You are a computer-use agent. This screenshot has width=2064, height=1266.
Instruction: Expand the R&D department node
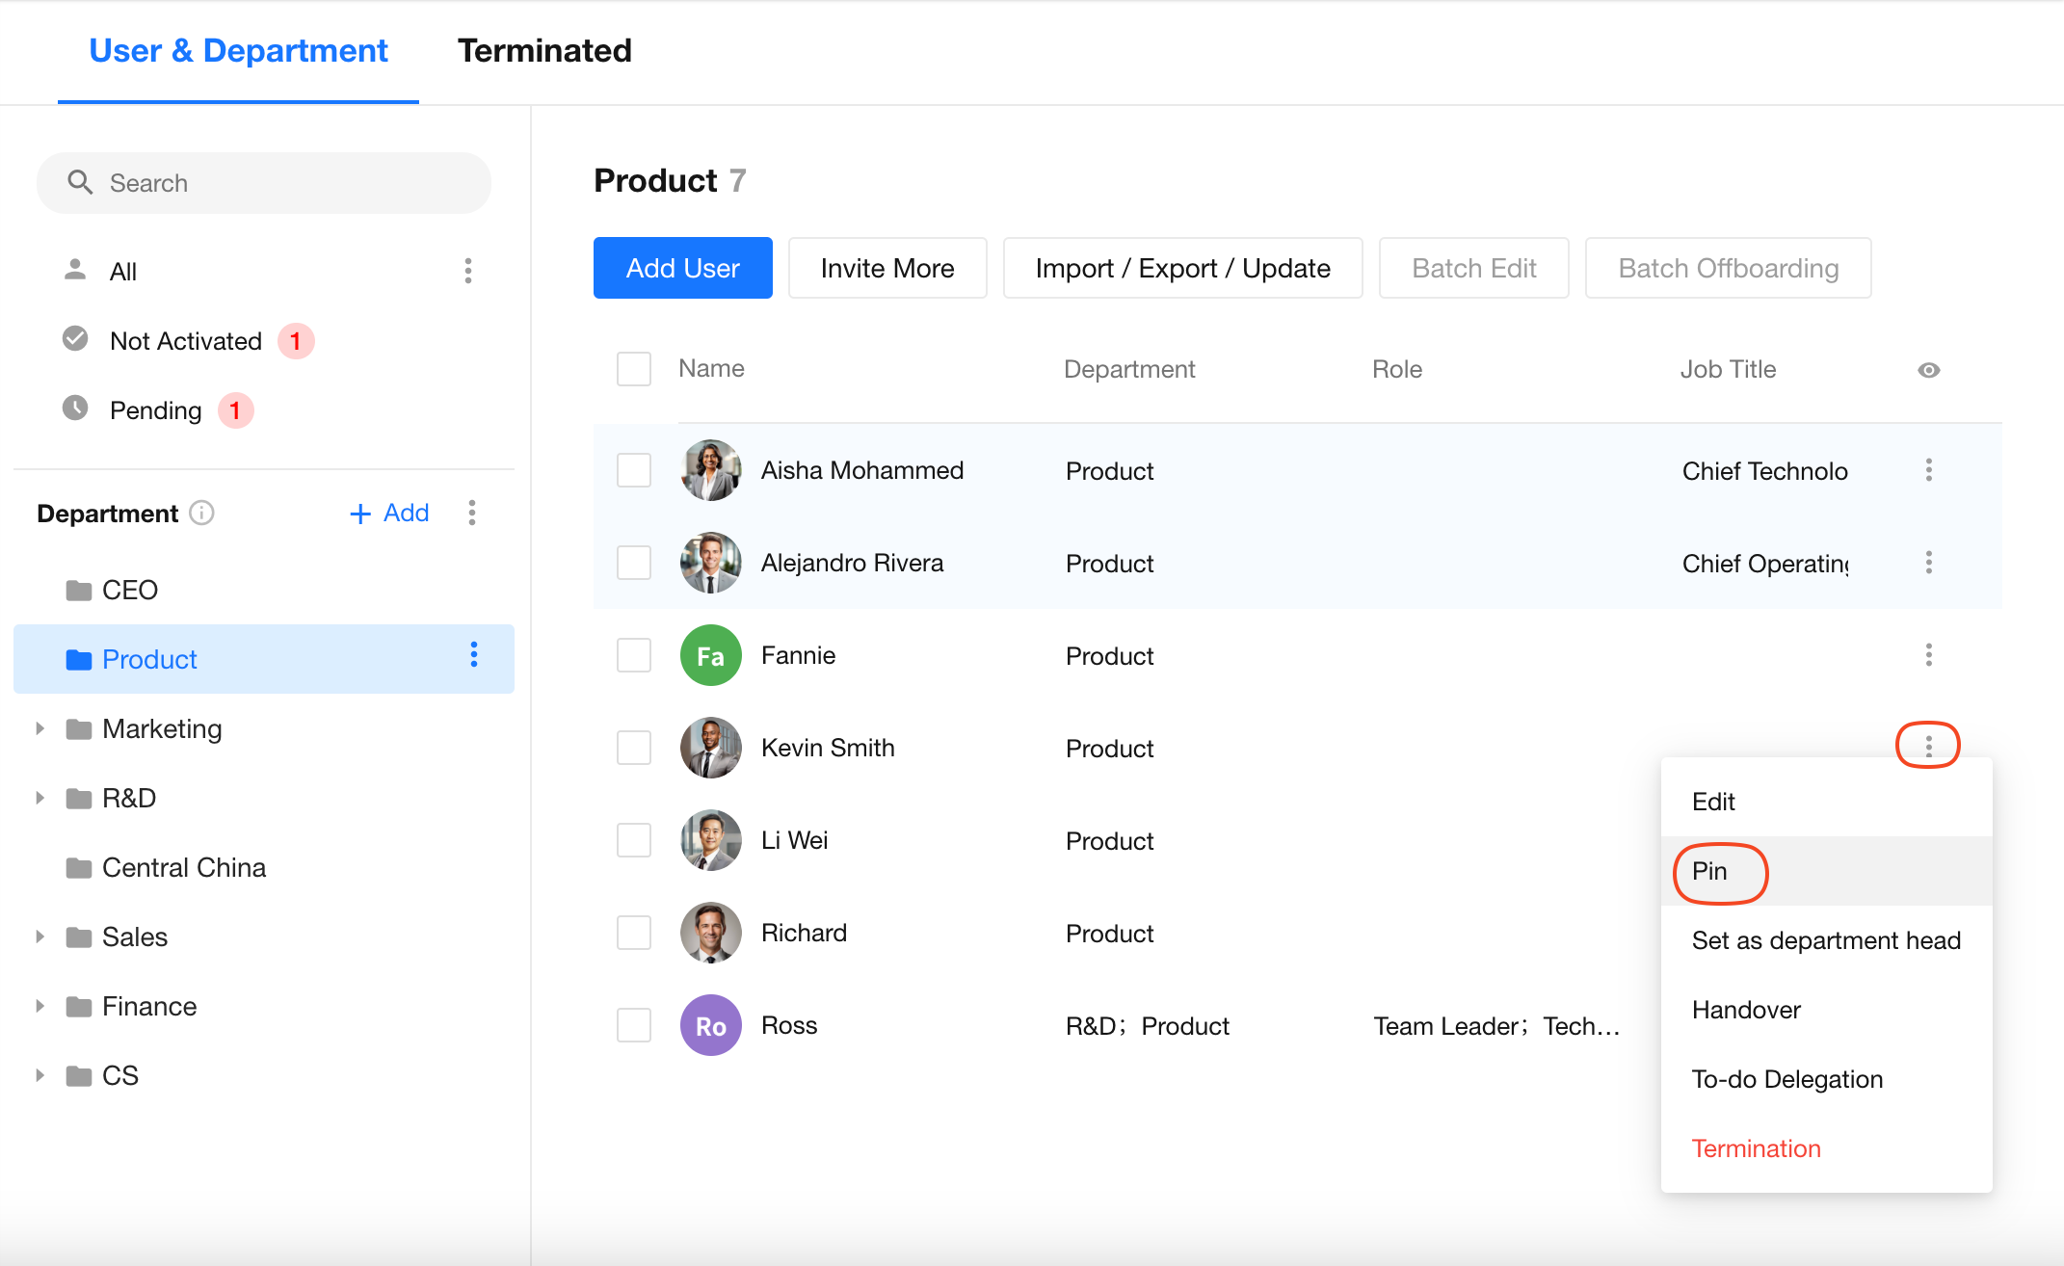coord(40,798)
